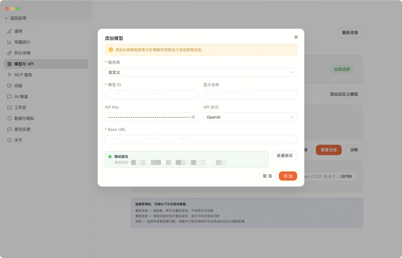The width and height of the screenshot is (402, 258).
Task: Click the shield icon for 数据与隐私
Action: pyautogui.click(x=10, y=118)
